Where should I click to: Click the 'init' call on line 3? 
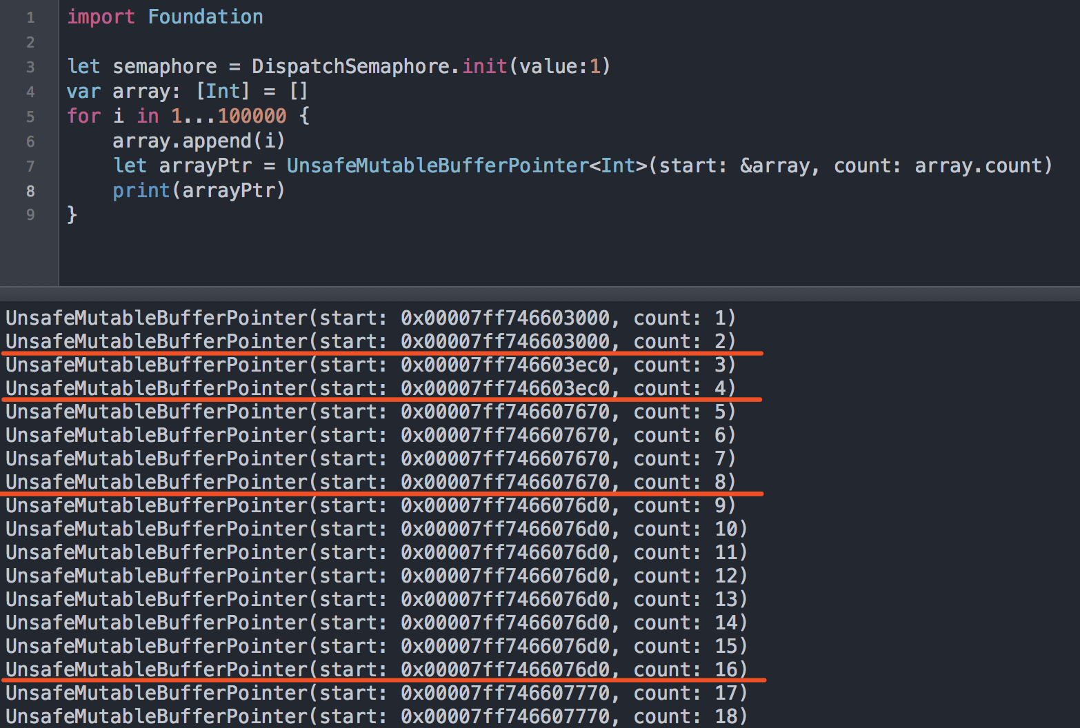[x=485, y=66]
